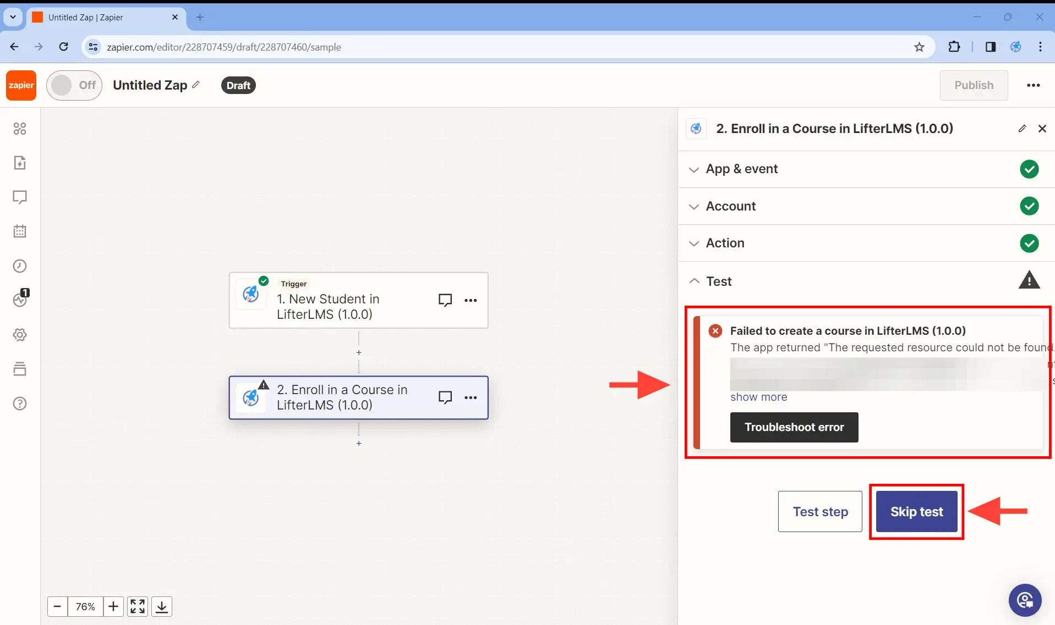Click the Test step button
The width and height of the screenshot is (1055, 625).
820,512
